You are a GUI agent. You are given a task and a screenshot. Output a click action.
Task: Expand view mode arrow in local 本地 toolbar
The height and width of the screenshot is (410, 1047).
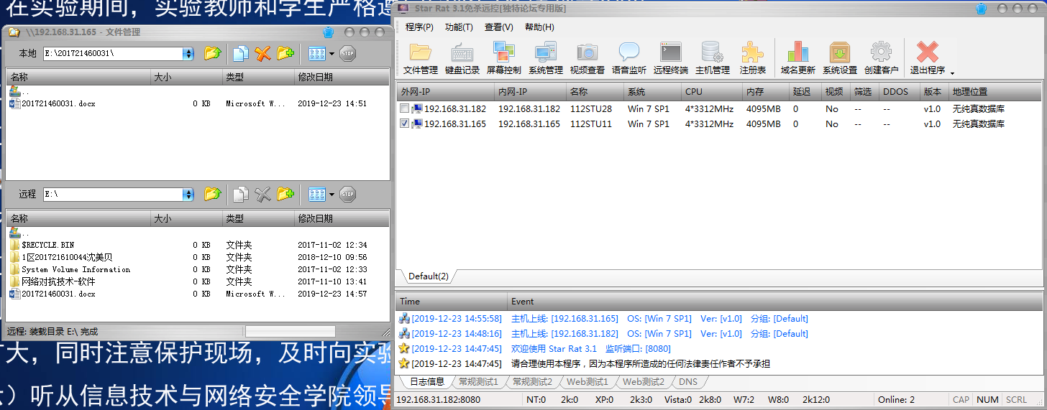tap(332, 53)
